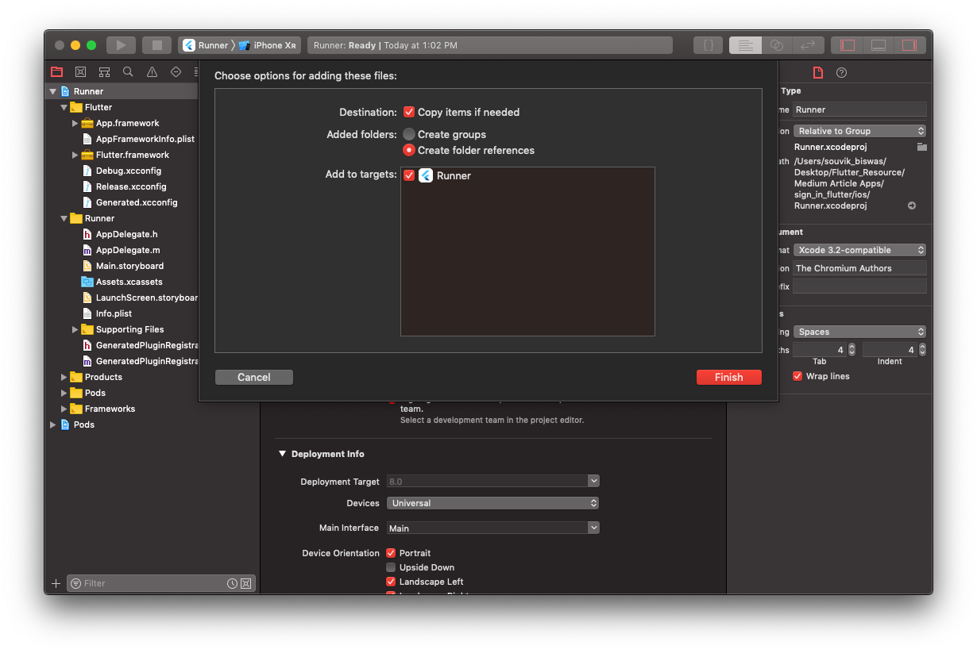Toggle 'Copy items if needed' checkbox
The width and height of the screenshot is (977, 653).
click(409, 112)
